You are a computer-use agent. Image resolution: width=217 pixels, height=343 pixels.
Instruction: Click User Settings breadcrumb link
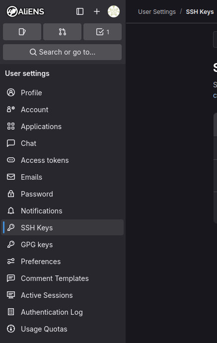point(157,12)
